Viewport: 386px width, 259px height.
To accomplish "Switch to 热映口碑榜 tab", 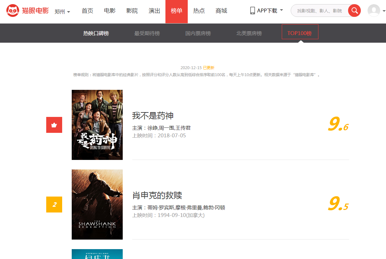I will (x=96, y=33).
